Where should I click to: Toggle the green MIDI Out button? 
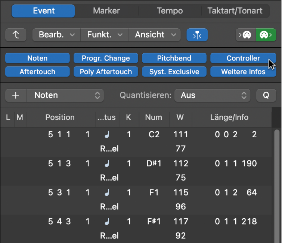coord(266,35)
